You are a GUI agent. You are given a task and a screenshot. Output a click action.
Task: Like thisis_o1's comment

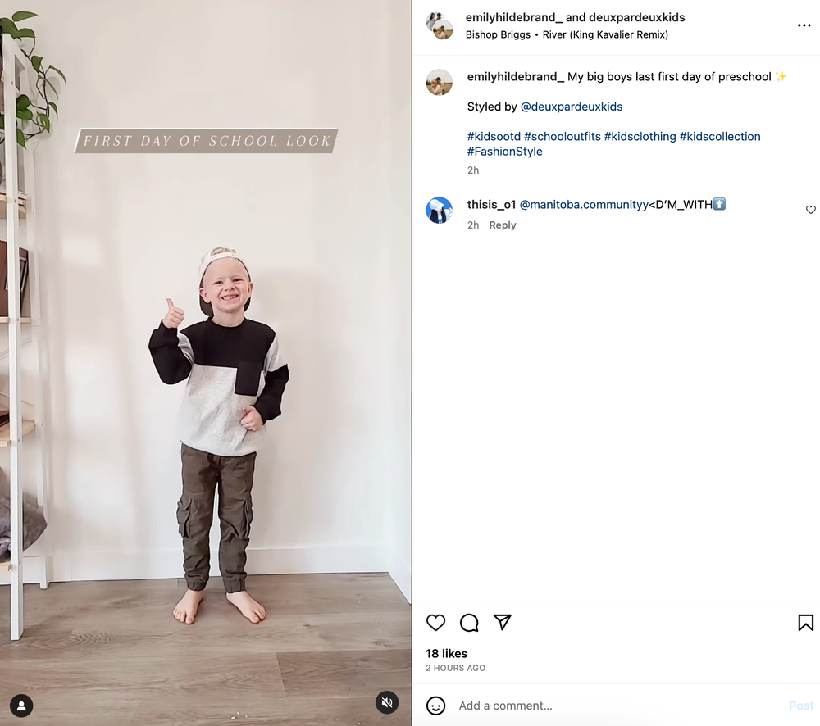click(x=811, y=210)
